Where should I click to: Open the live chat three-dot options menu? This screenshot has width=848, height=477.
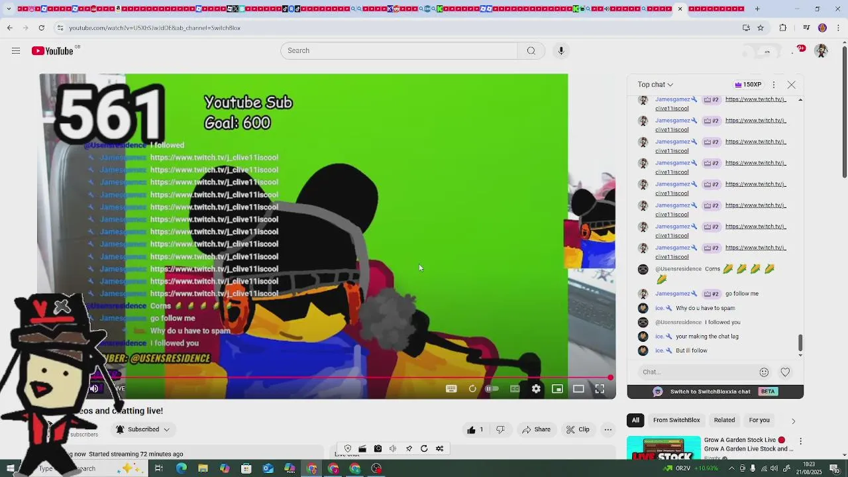(x=773, y=85)
